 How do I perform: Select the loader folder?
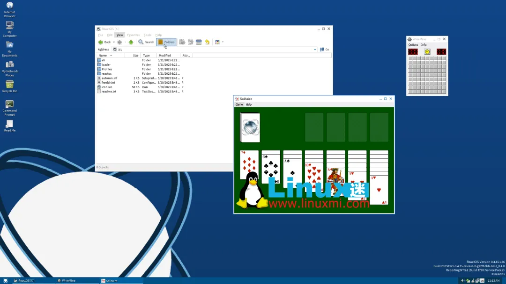pos(104,64)
